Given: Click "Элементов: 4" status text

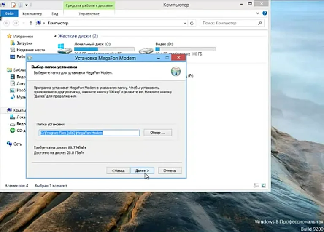Looking at the screenshot, I should coord(16,186).
